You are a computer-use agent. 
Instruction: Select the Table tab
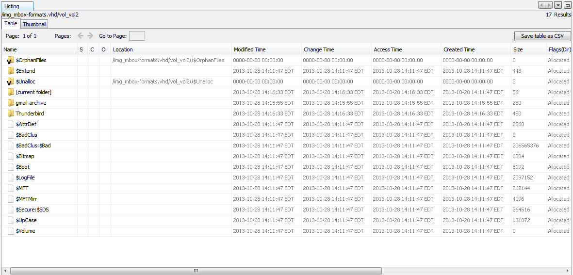point(11,24)
